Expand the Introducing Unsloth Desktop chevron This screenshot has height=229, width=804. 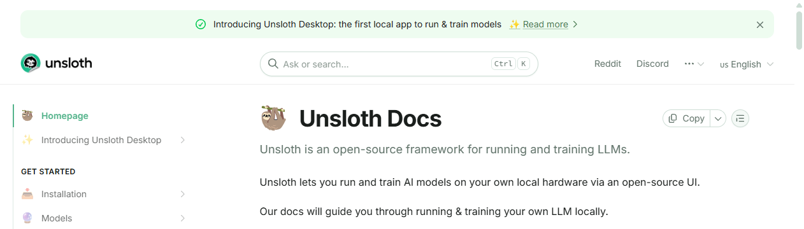click(x=182, y=140)
